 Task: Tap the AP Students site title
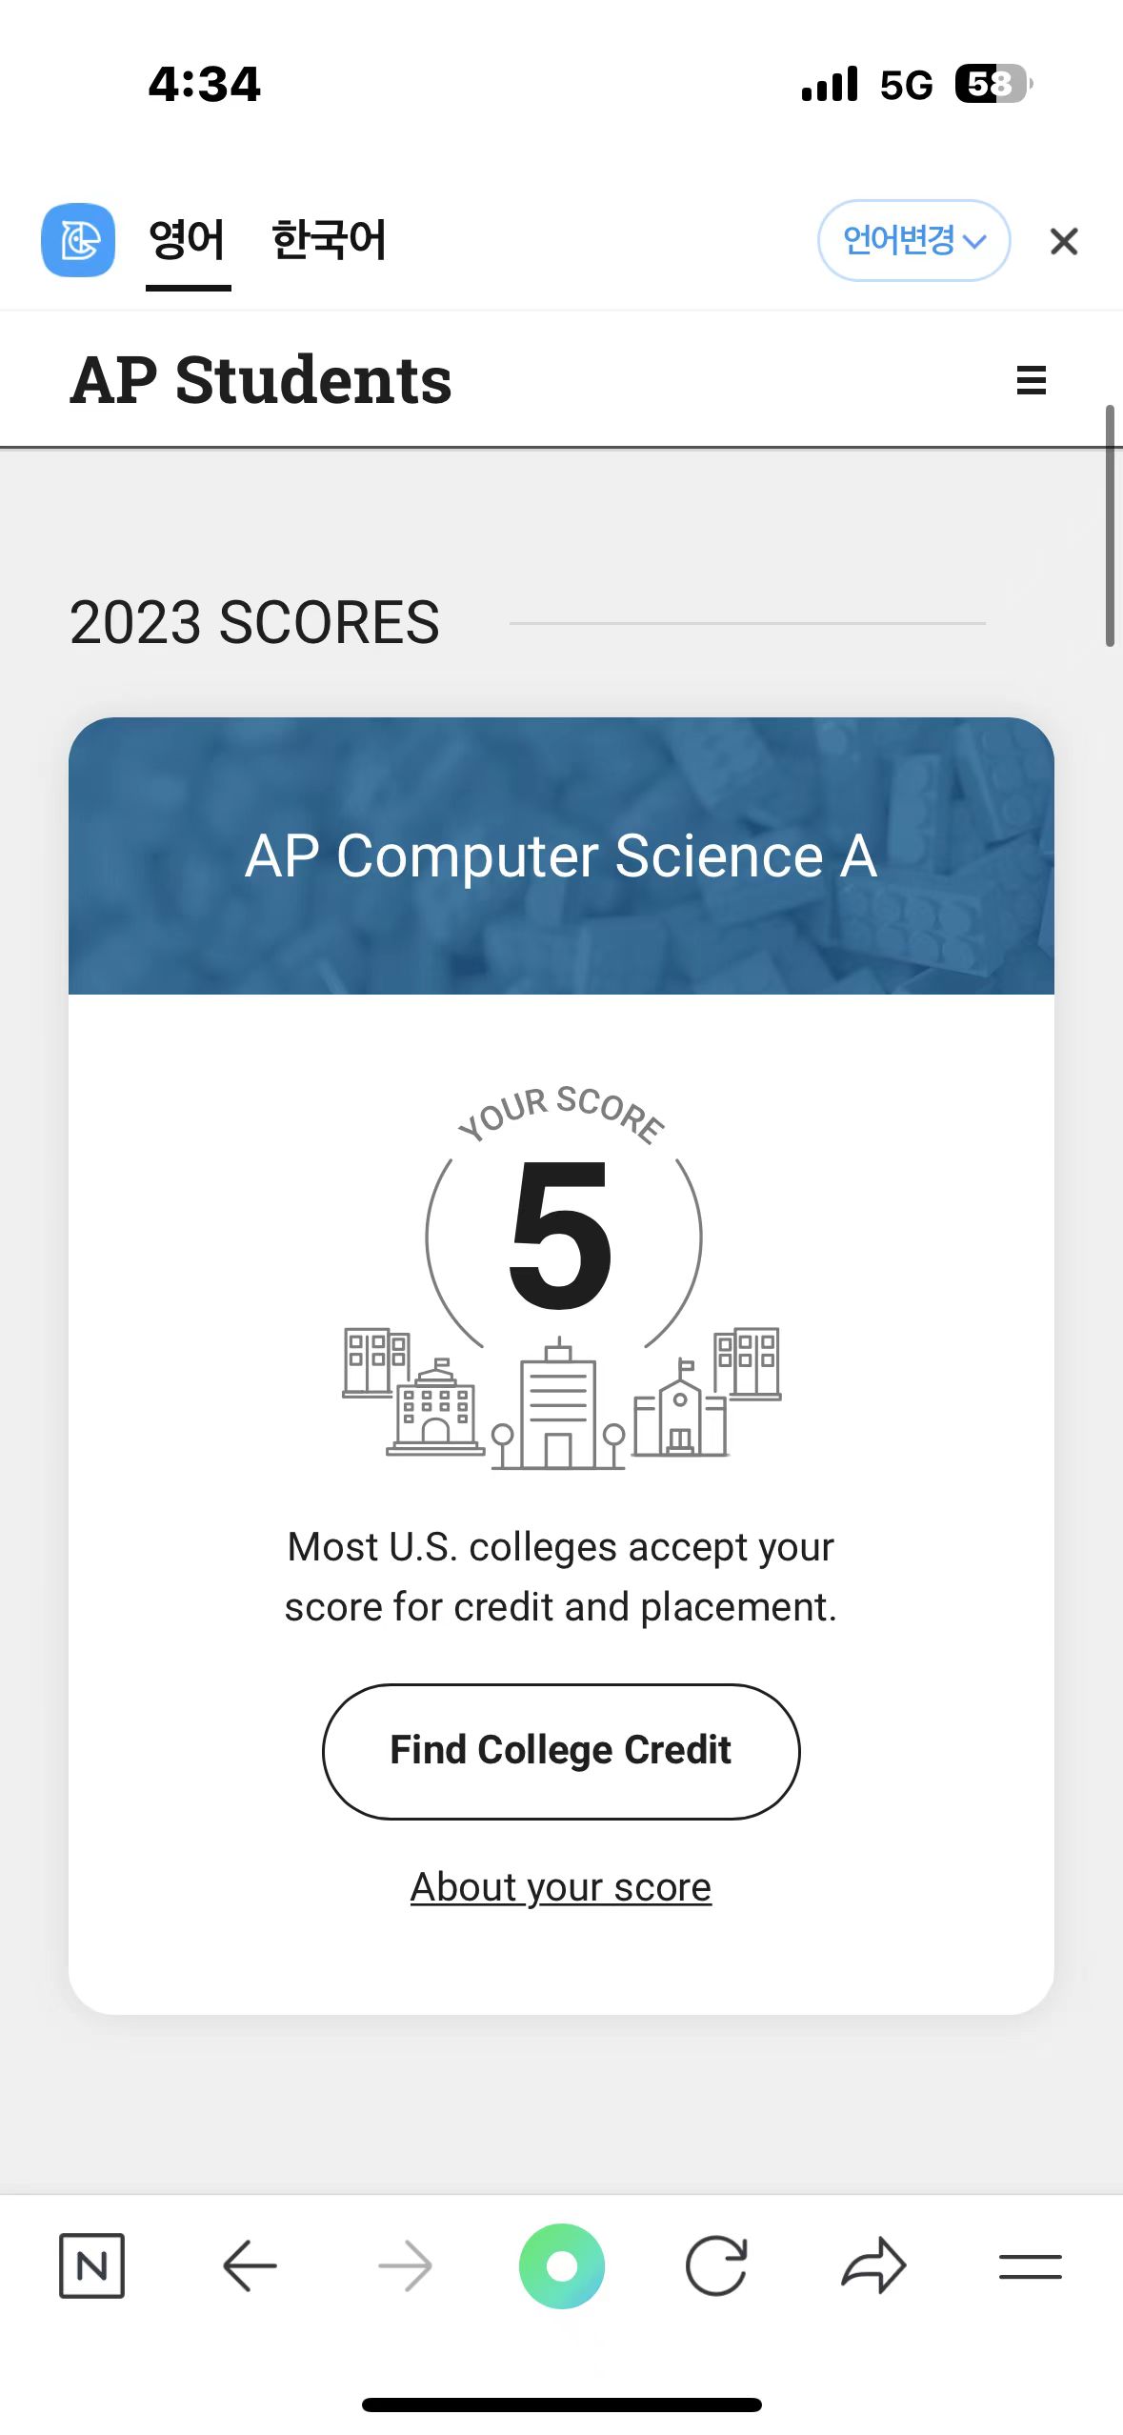click(261, 380)
